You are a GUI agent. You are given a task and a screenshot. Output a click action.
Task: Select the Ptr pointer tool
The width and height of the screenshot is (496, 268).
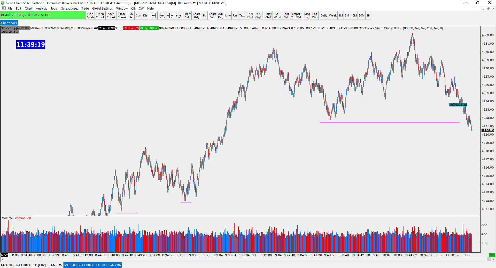[205, 16]
